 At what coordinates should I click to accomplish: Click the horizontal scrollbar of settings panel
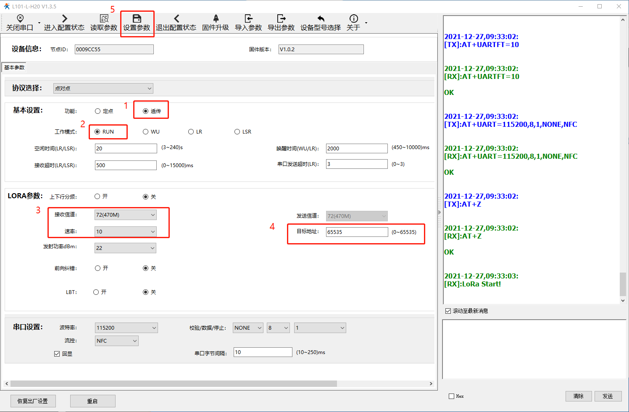tap(174, 384)
